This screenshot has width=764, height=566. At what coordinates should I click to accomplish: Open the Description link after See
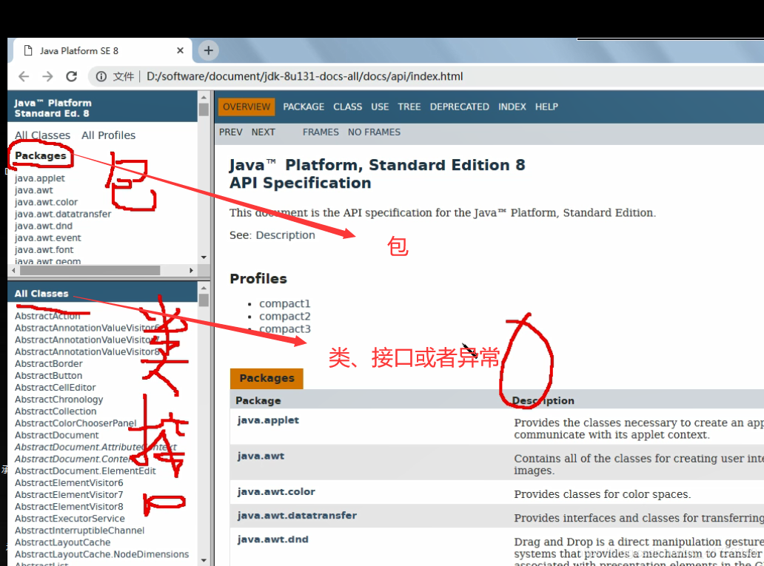pyautogui.click(x=286, y=235)
